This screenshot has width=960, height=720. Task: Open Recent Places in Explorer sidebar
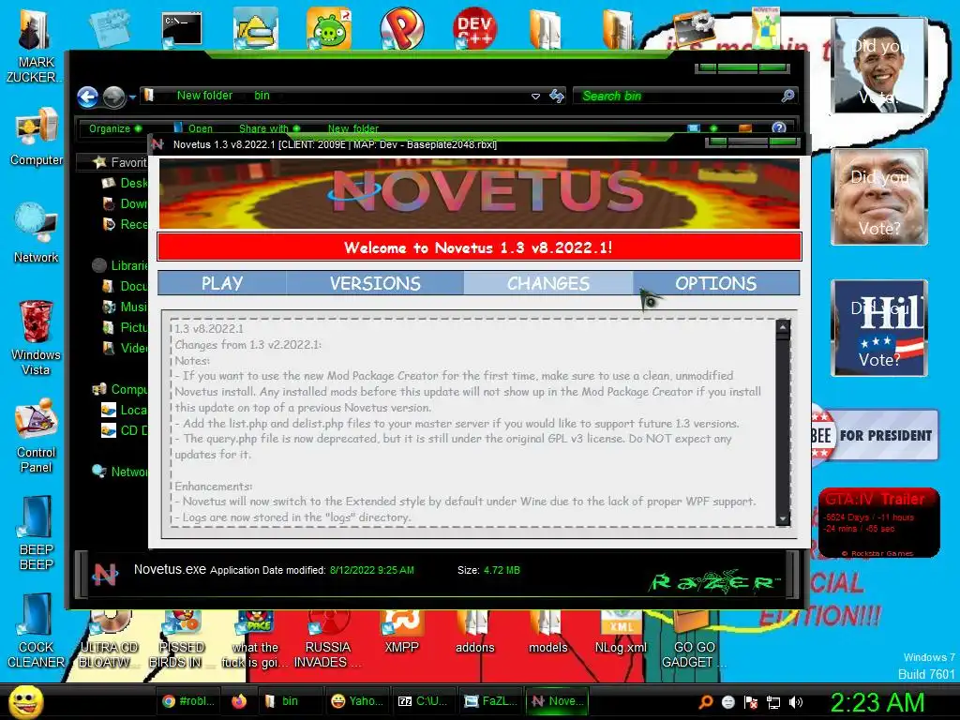pyautogui.click(x=126, y=224)
